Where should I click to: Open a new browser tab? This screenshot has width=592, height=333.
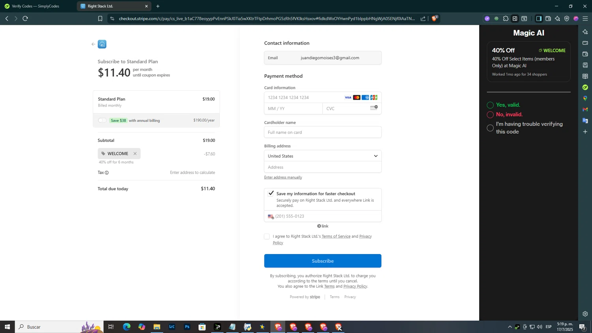[x=158, y=6]
